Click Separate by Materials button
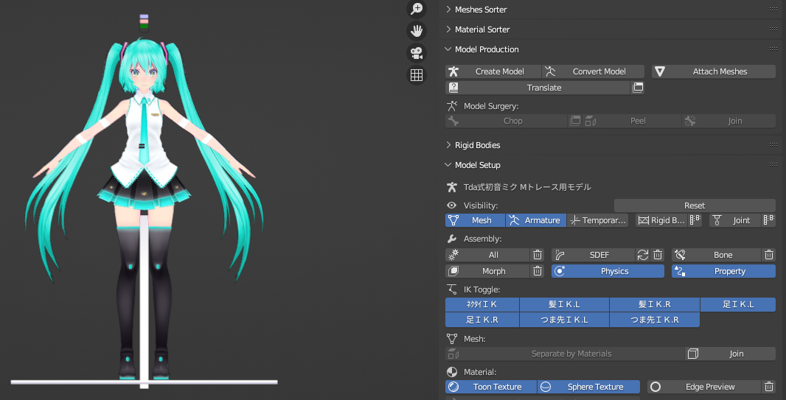 click(565, 354)
